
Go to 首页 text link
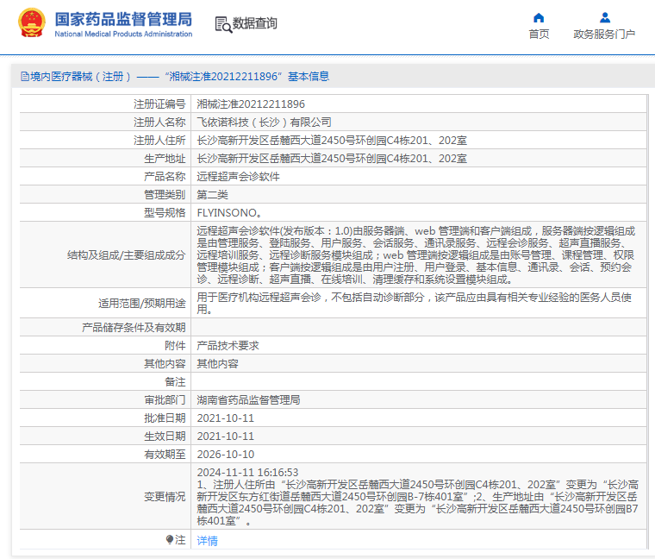[x=539, y=35]
